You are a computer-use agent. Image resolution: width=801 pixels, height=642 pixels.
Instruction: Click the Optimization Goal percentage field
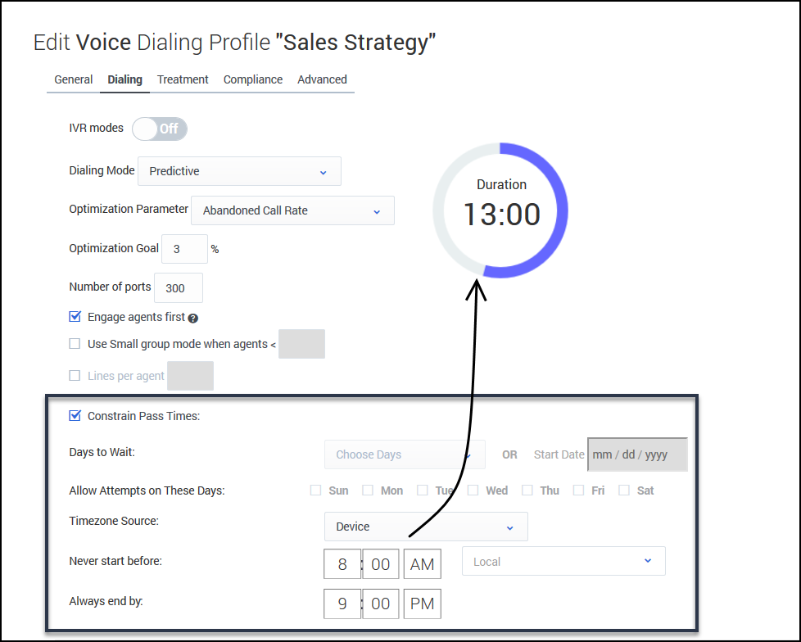pos(183,249)
